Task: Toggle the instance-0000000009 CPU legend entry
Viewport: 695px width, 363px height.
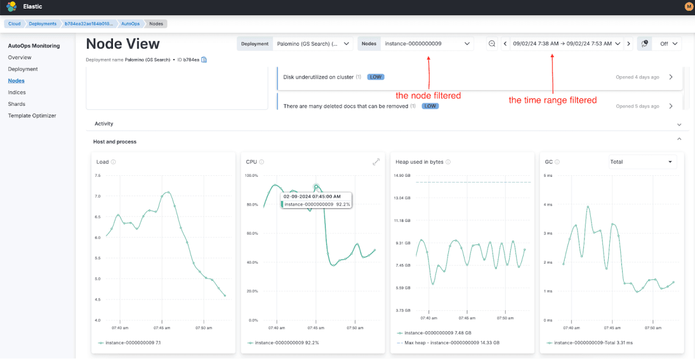Action: pyautogui.click(x=287, y=342)
